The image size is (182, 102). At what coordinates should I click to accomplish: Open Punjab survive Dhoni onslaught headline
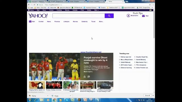pyautogui.click(x=96, y=60)
